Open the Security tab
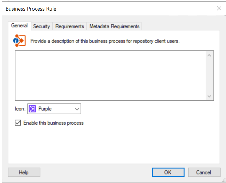 coord(41,26)
